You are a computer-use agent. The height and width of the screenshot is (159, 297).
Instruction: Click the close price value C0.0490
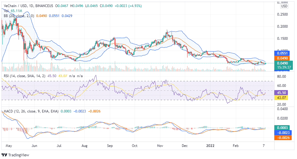[106, 6]
